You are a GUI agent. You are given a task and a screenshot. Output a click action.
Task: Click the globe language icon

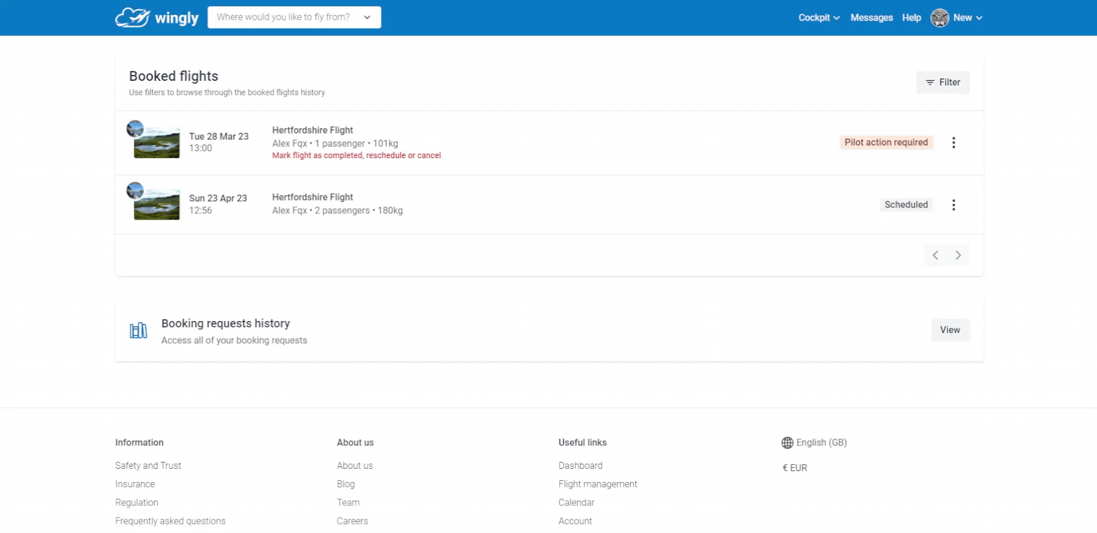point(787,442)
